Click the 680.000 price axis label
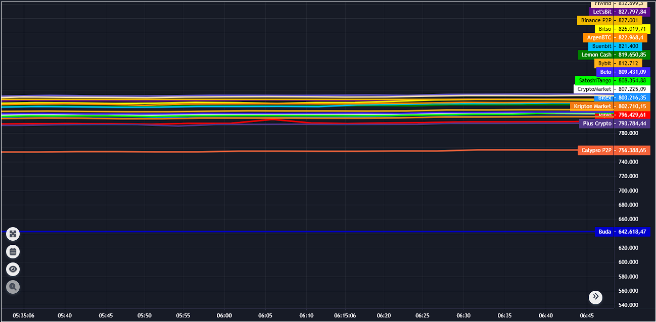656x322 pixels. click(x=628, y=204)
